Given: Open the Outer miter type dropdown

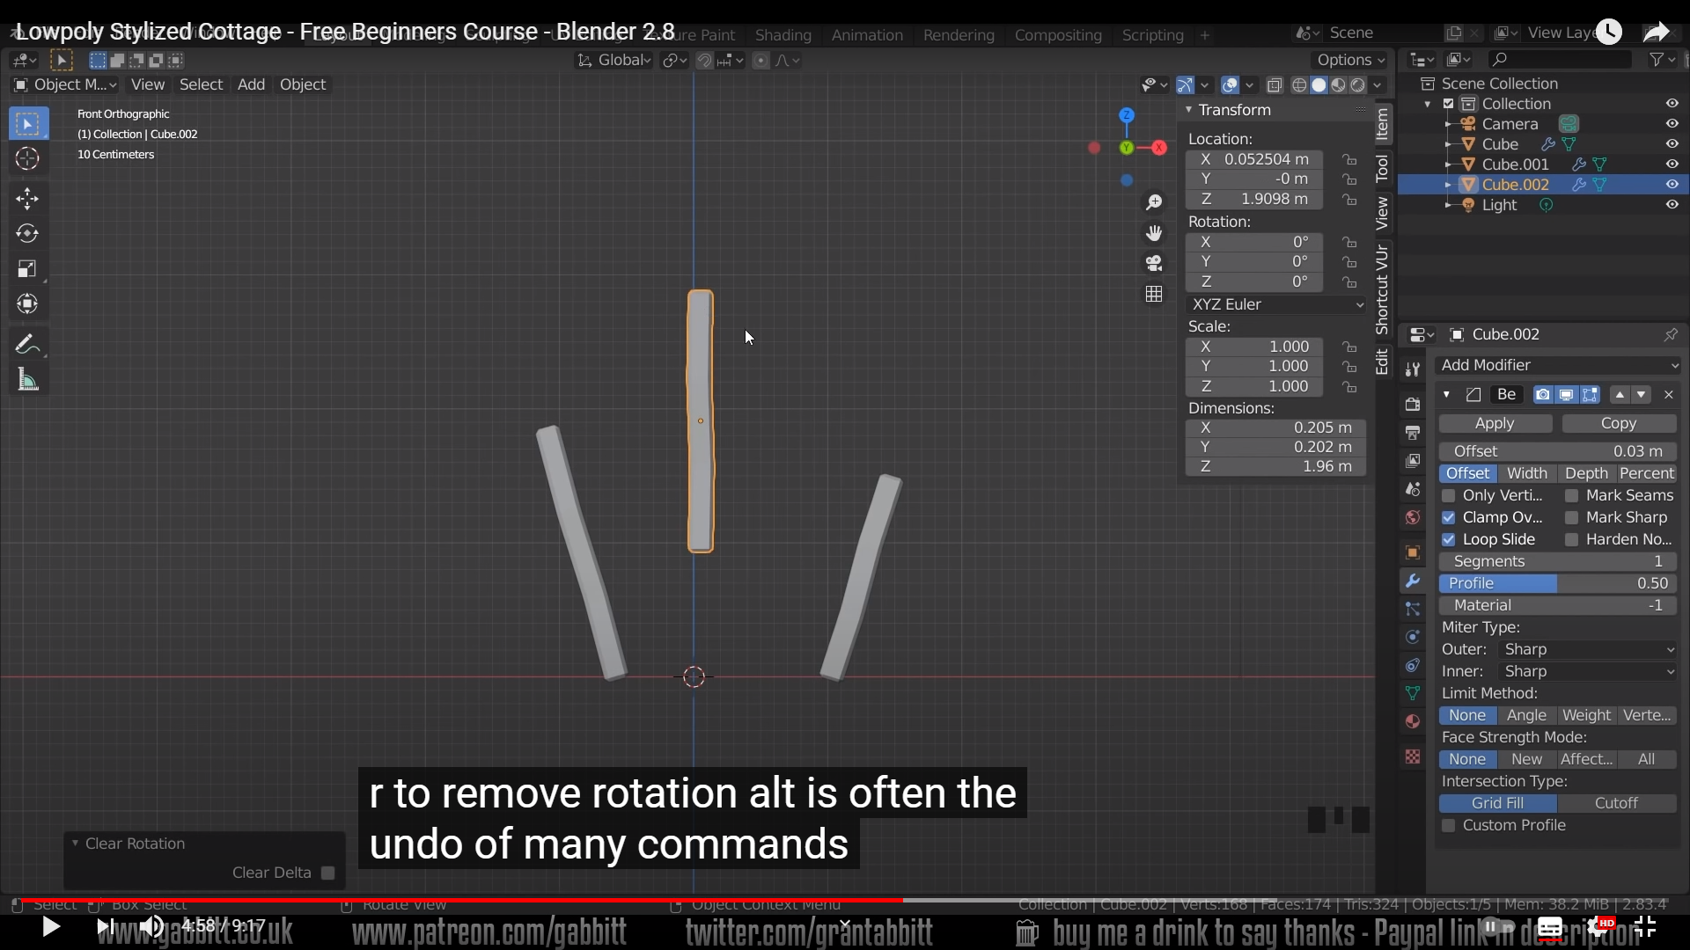Looking at the screenshot, I should point(1587,649).
